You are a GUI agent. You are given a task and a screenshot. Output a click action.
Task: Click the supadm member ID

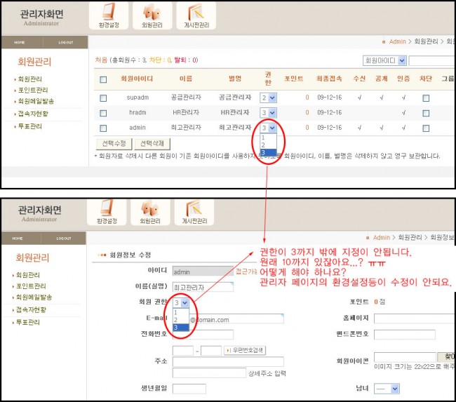[138, 98]
